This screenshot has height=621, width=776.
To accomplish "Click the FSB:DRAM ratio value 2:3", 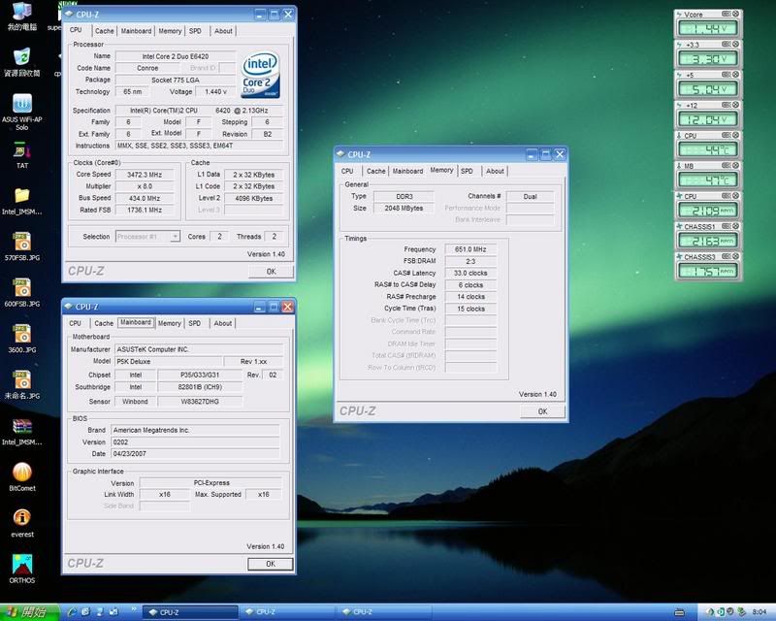I will [470, 261].
